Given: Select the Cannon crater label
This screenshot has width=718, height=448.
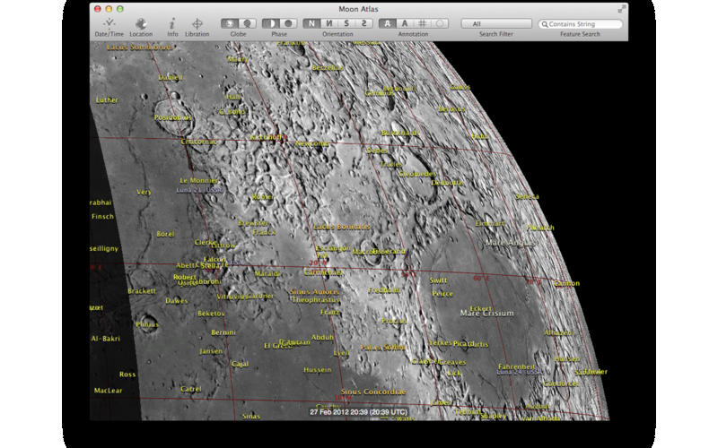Looking at the screenshot, I should (567, 283).
